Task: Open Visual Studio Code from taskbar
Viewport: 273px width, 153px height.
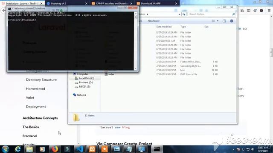Action: [x=80, y=149]
